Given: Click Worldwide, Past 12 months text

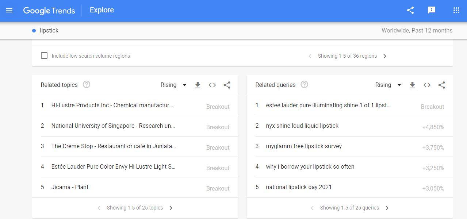Looking at the screenshot, I should coord(417,31).
